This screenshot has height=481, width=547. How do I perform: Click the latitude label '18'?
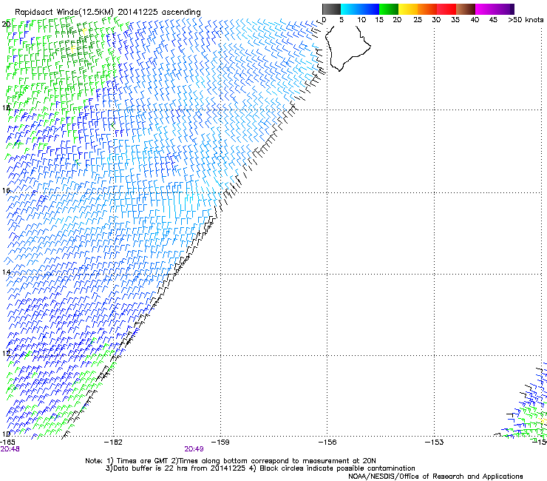[x=6, y=107]
